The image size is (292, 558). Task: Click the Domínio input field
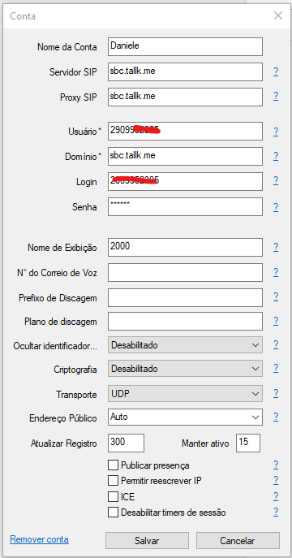185,156
